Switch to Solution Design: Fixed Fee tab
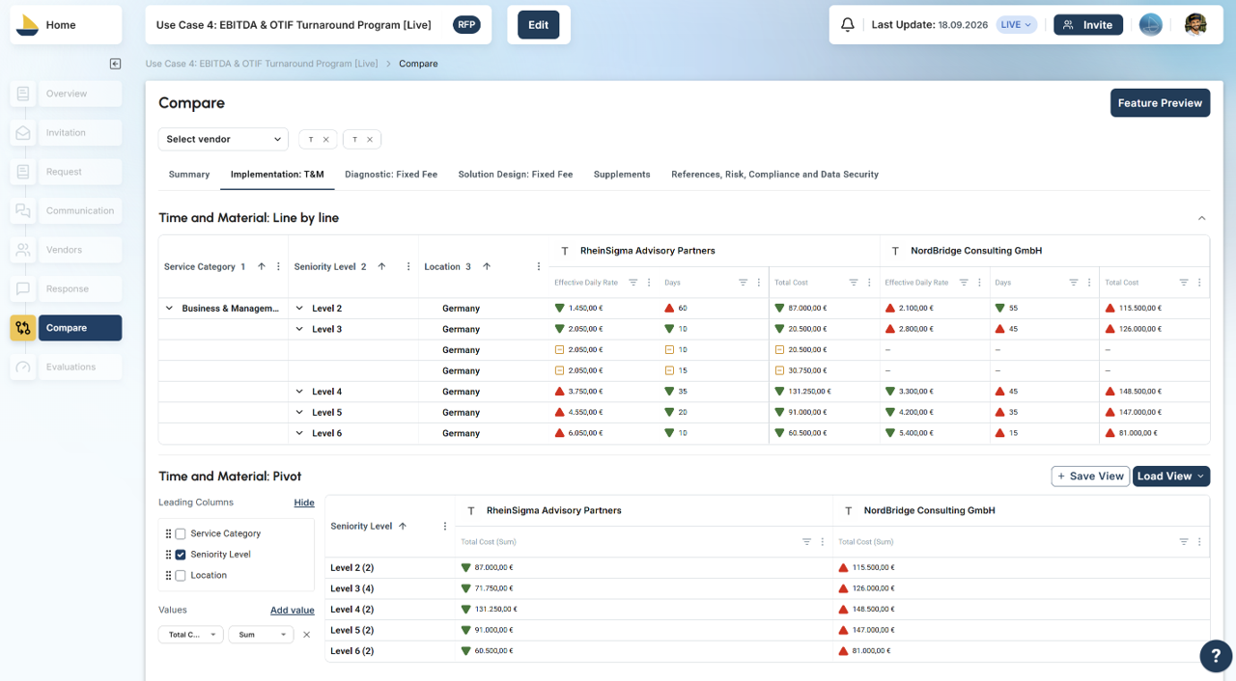 [x=516, y=175]
